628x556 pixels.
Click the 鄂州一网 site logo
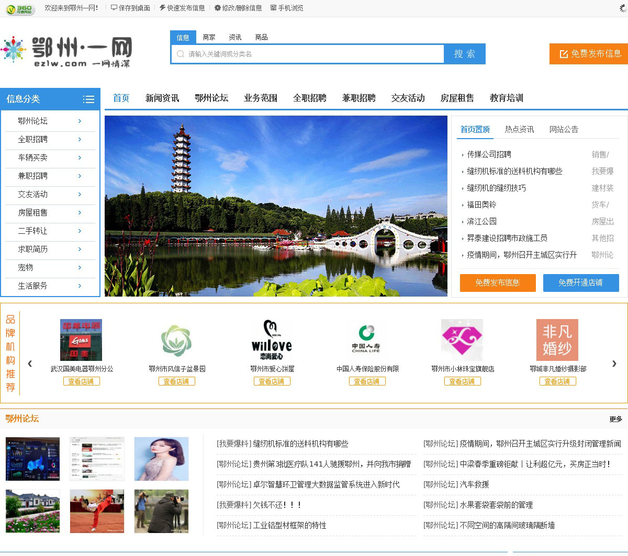pyautogui.click(x=66, y=52)
